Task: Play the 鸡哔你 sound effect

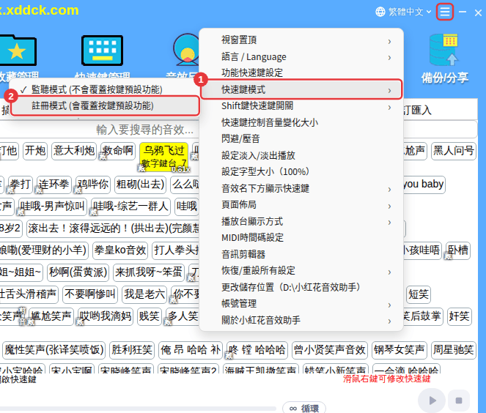Action: [93, 185]
